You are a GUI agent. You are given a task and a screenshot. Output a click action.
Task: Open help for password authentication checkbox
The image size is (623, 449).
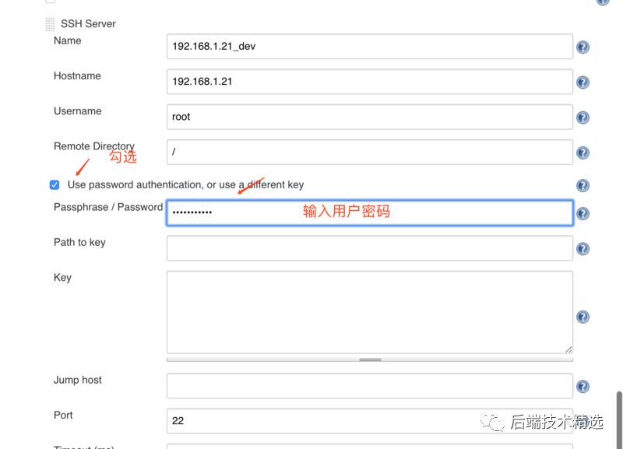pyautogui.click(x=583, y=185)
